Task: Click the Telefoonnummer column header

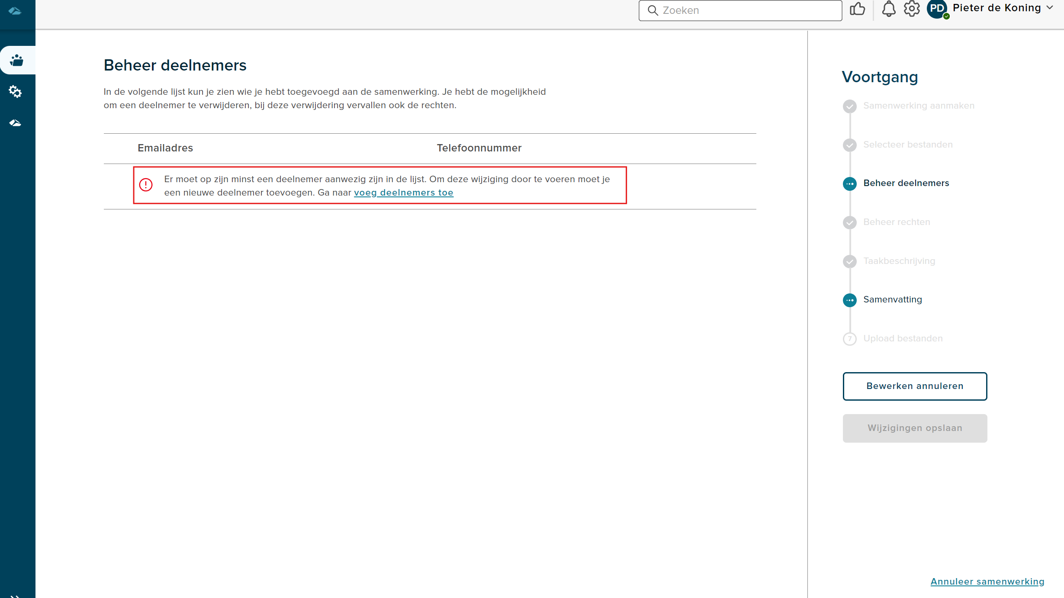Action: pos(479,148)
